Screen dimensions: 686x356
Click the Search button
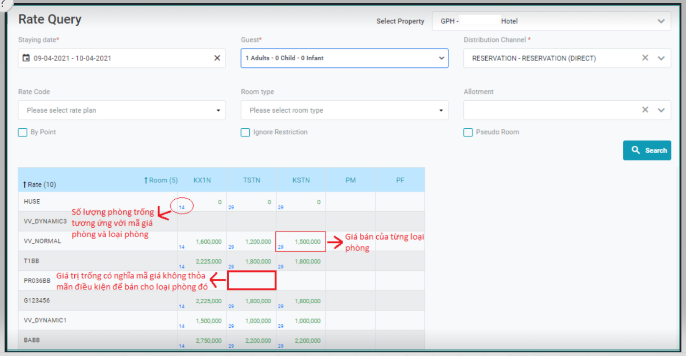pyautogui.click(x=647, y=150)
